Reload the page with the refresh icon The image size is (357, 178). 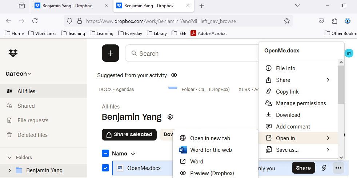point(35,21)
